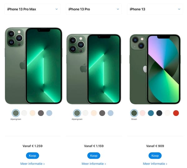
Task: Expand the iPhone 13 model selector
Action: pyautogui.click(x=155, y=9)
